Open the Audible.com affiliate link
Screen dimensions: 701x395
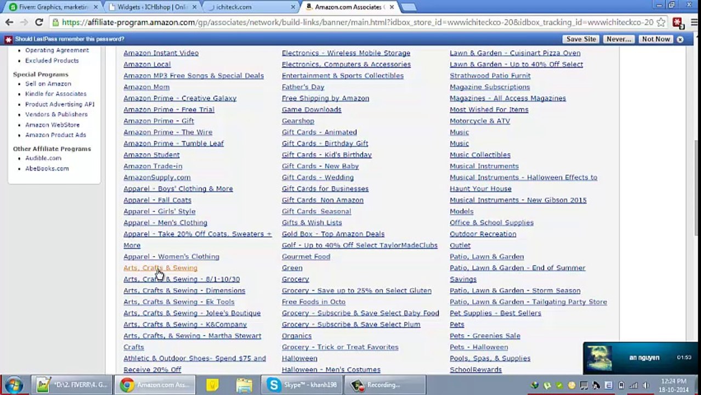coord(43,158)
